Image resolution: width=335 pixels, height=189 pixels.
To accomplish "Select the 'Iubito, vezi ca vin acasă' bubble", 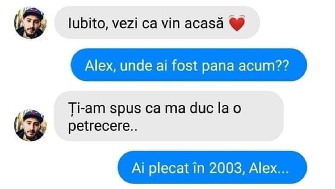I will coord(157,23).
